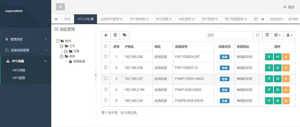The image size is (300, 127).
Task: Open the export download dropdown
Action: tap(290, 35)
